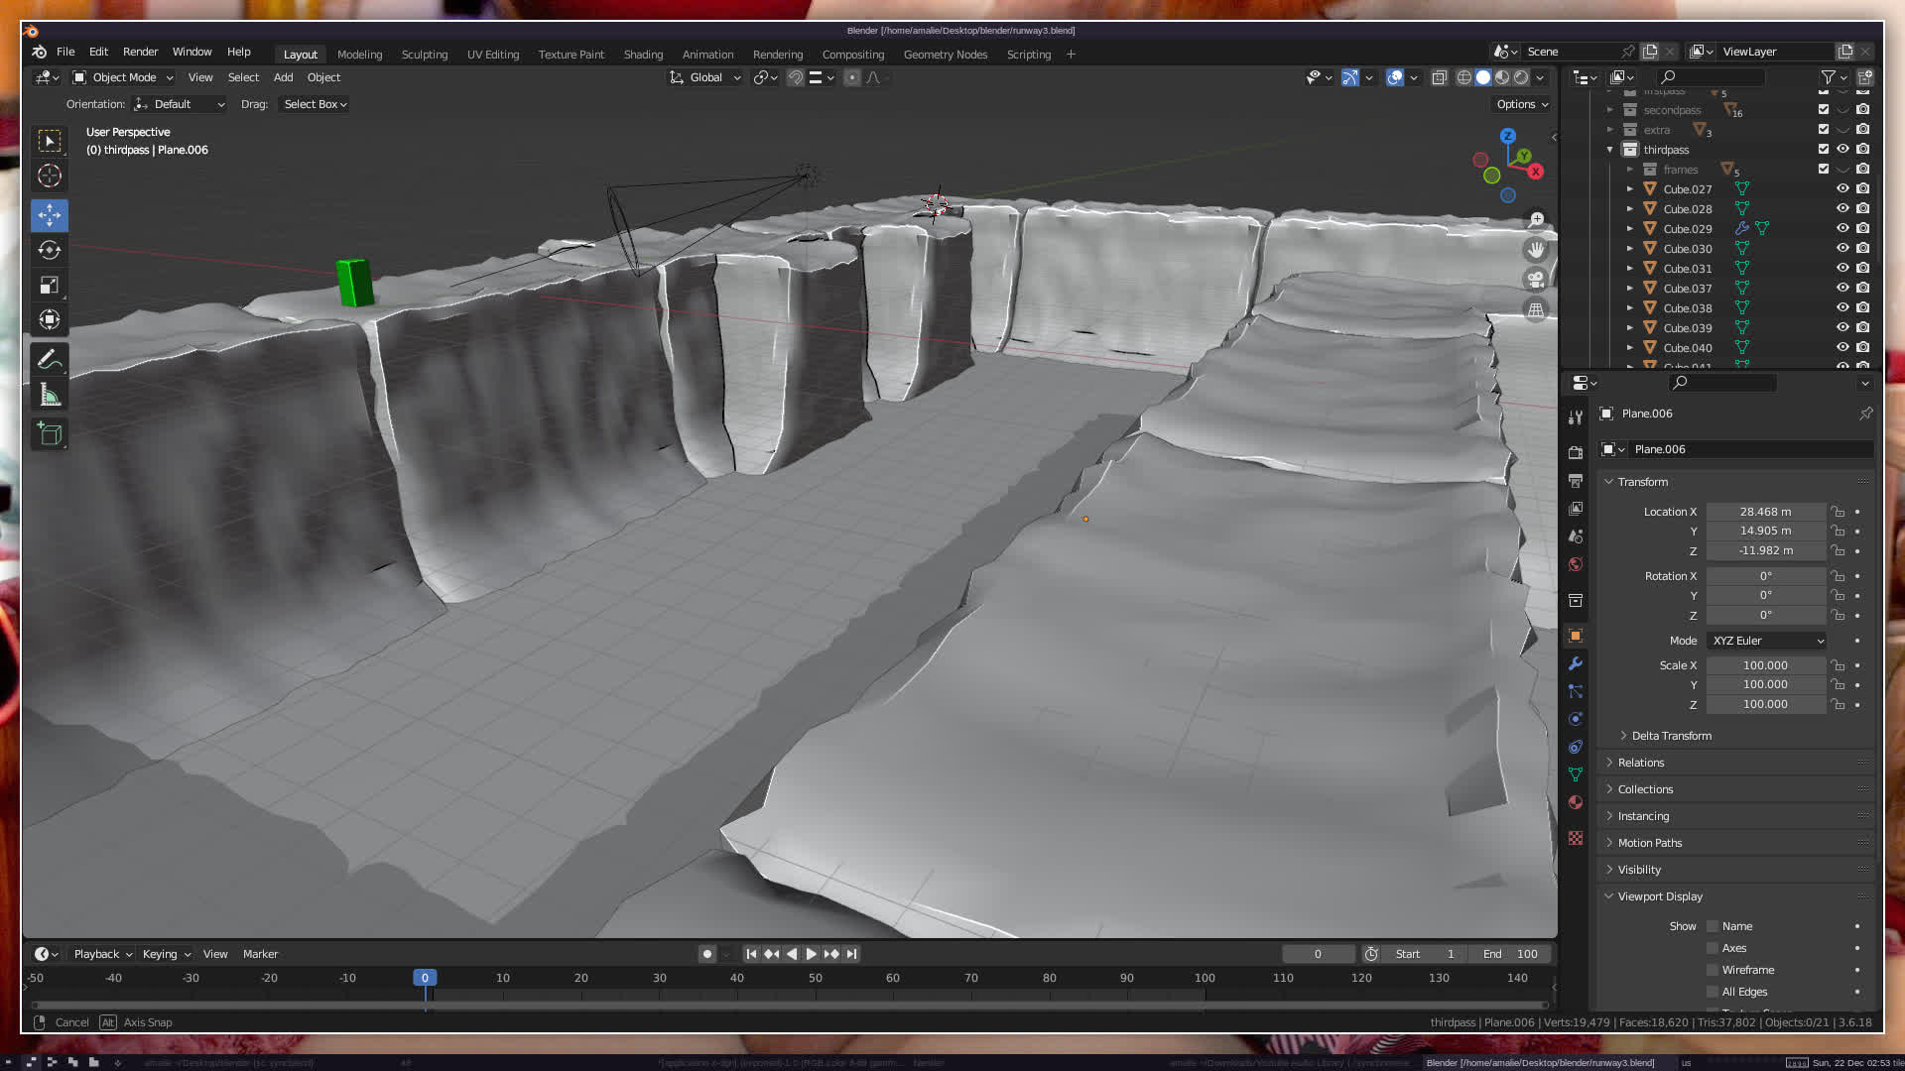Switch to the Sculpting workspace tab

[x=424, y=55]
